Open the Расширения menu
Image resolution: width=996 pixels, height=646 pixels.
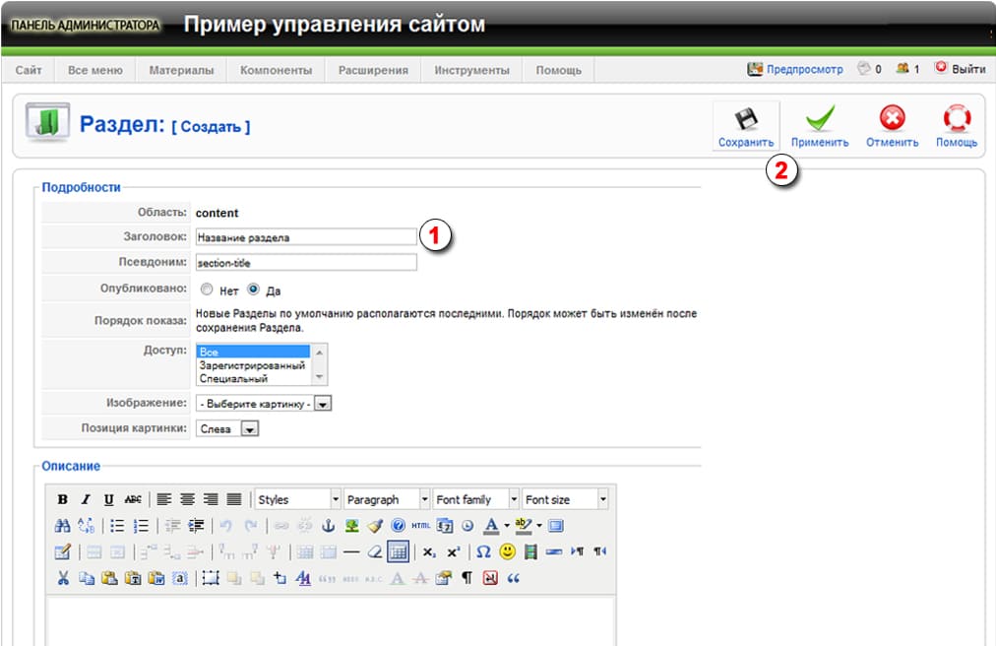click(x=373, y=70)
